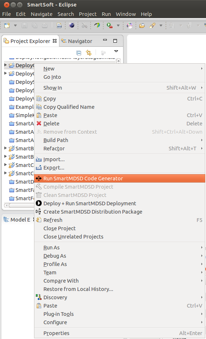Open the Project menu
This screenshot has height=339, width=206.
coord(88,14)
